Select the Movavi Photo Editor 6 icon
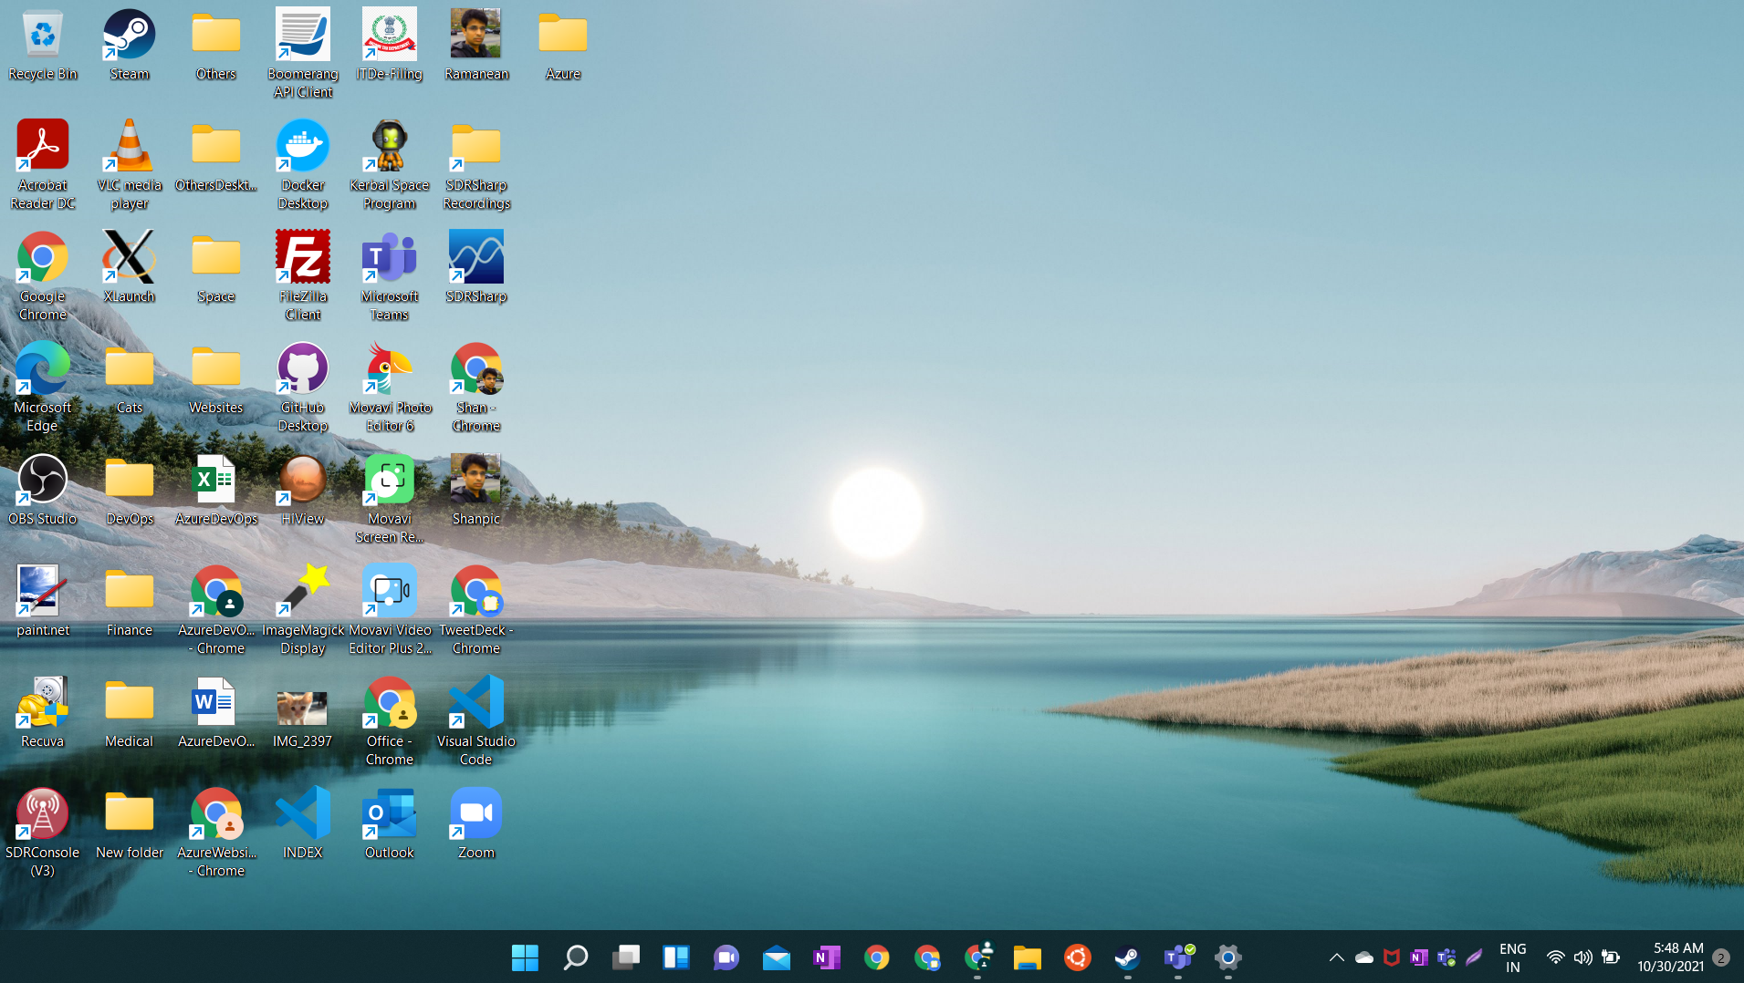 390,388
